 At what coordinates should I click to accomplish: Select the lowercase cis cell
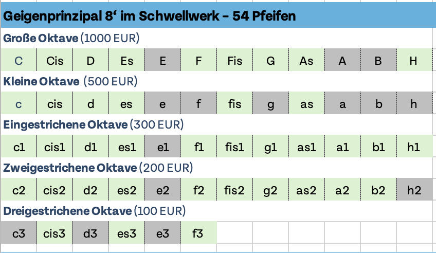click(55, 104)
